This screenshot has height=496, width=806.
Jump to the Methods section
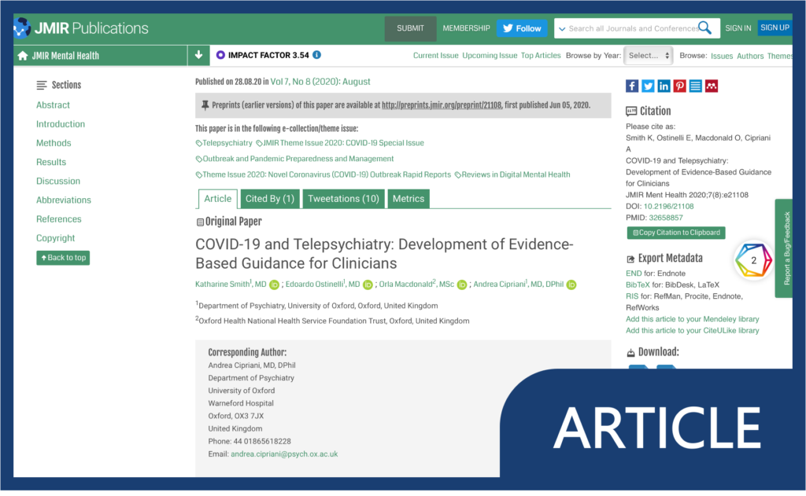(x=54, y=143)
